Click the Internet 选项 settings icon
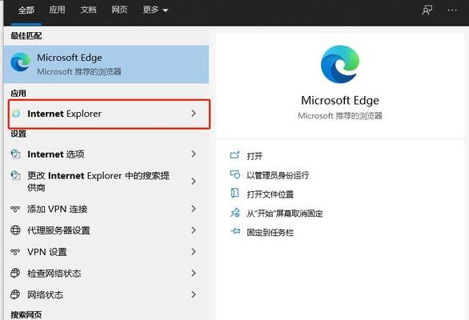 15,154
